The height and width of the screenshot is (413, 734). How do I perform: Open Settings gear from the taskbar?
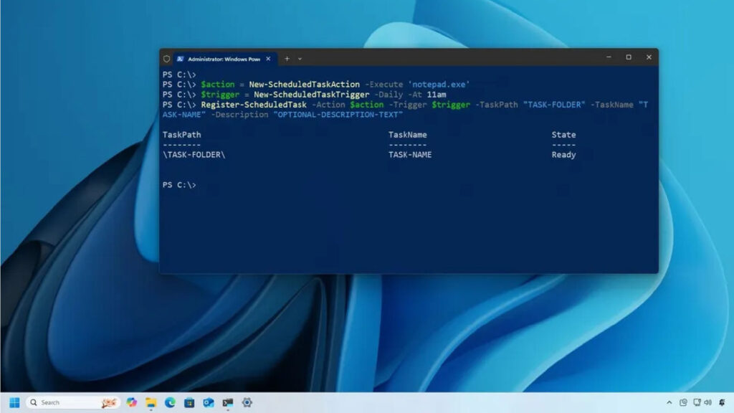coord(247,402)
